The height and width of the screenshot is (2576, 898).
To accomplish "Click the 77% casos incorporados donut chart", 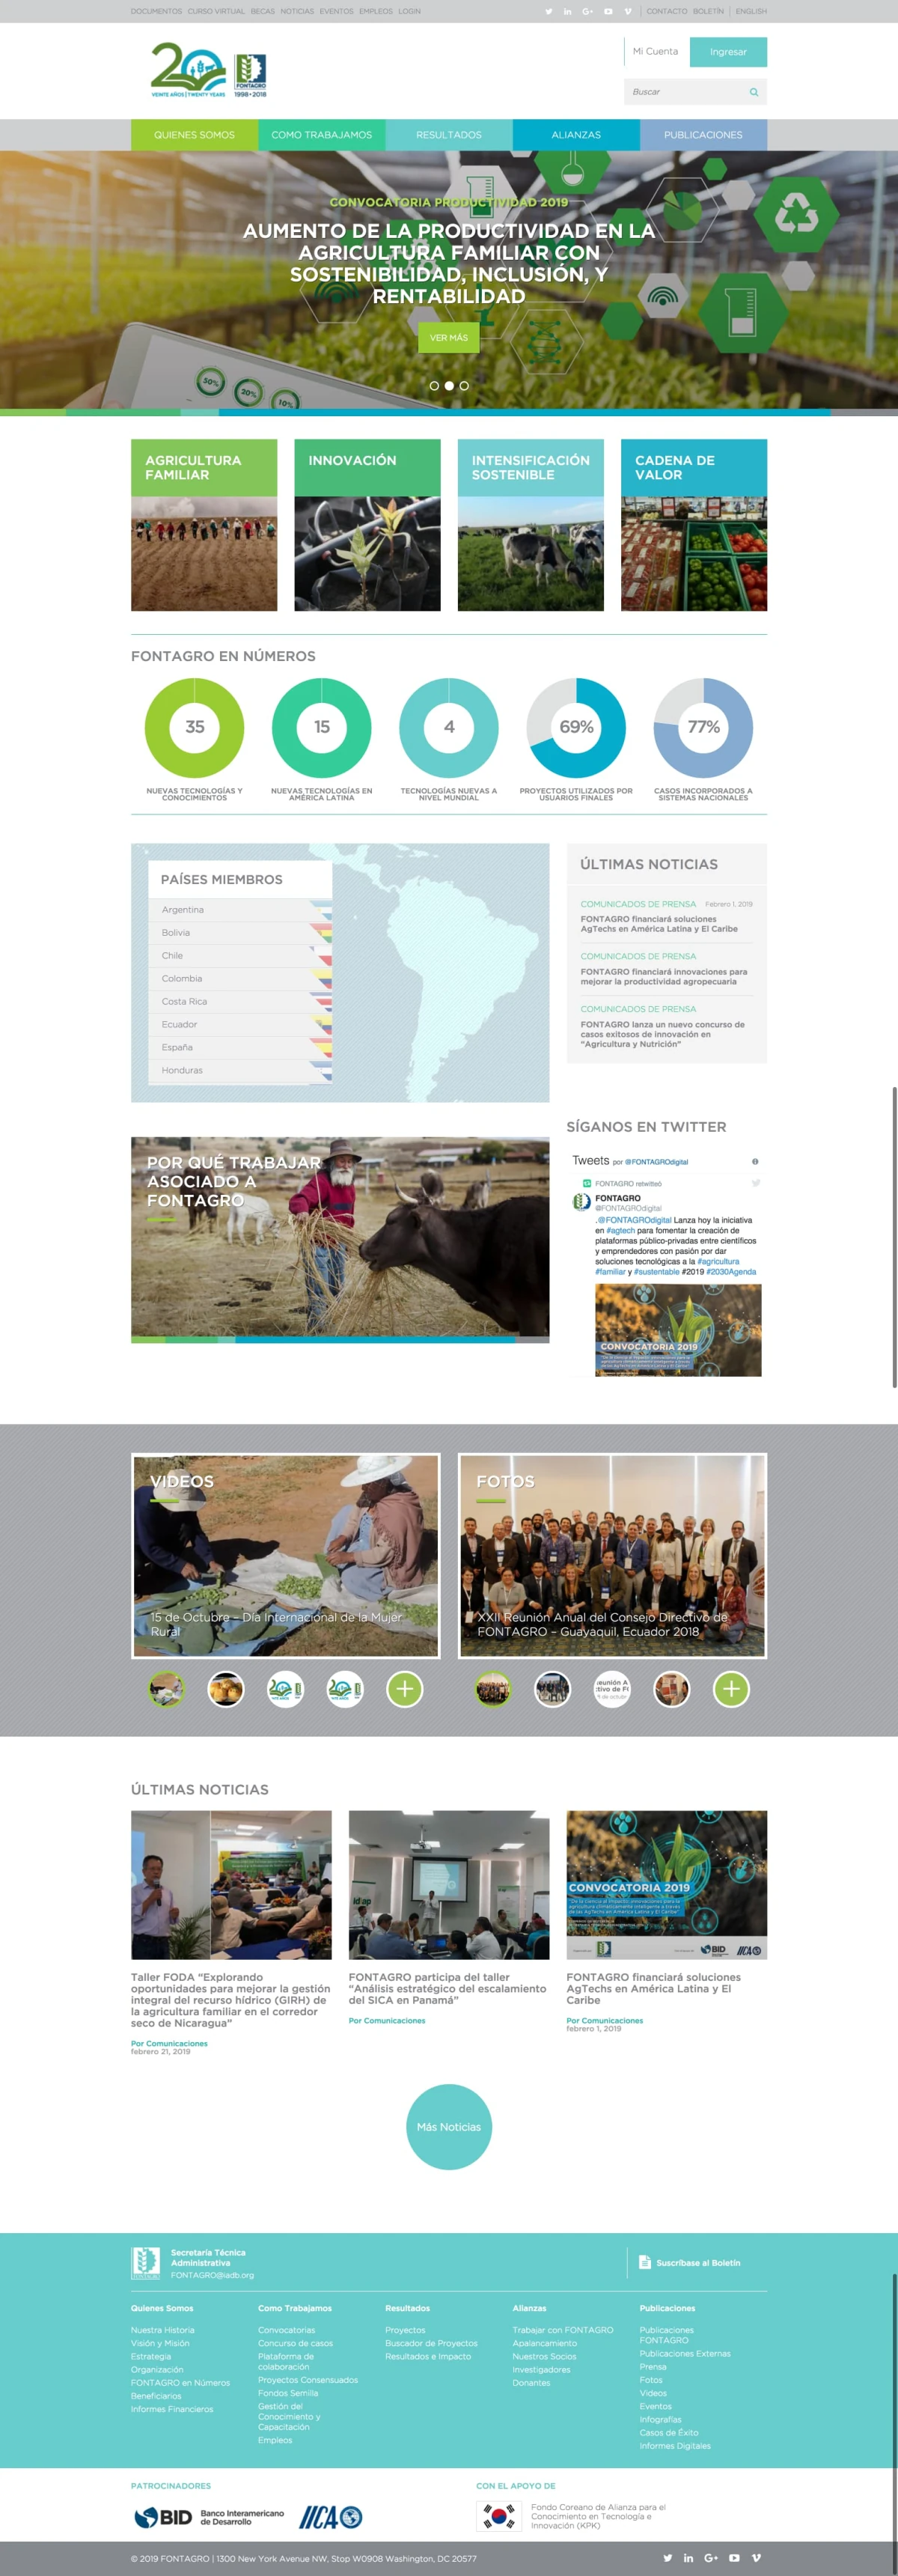I will [x=703, y=728].
